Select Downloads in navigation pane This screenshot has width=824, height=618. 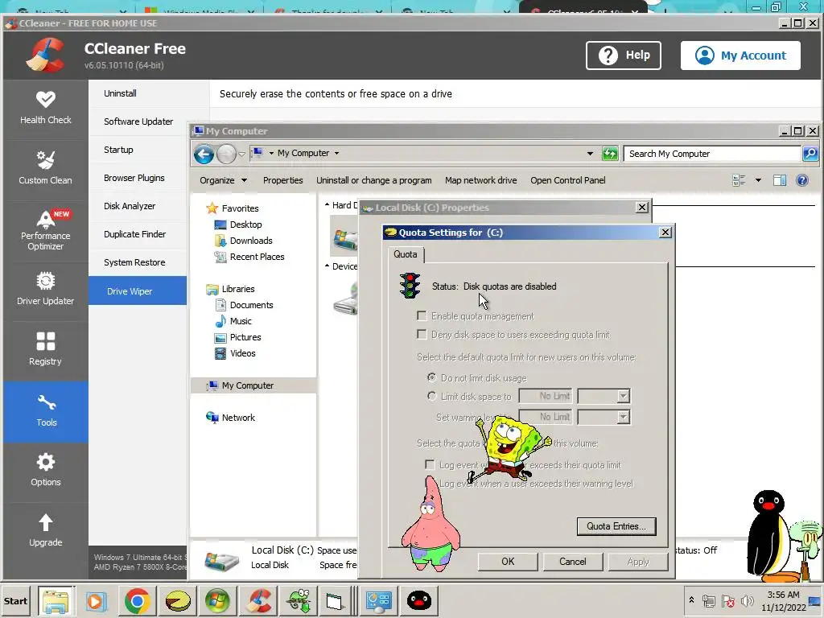(251, 241)
